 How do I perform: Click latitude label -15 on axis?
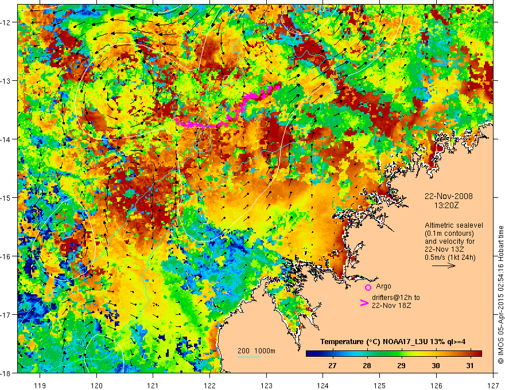coord(6,197)
